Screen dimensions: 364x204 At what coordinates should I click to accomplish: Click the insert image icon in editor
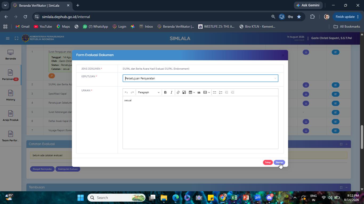tap(184, 92)
